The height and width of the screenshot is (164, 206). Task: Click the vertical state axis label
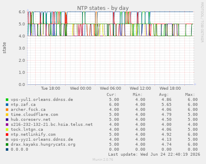click(4, 48)
